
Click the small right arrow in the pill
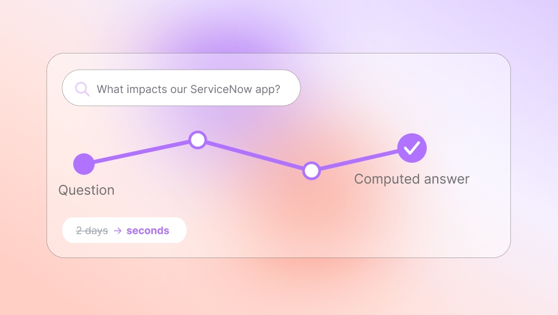[117, 231]
